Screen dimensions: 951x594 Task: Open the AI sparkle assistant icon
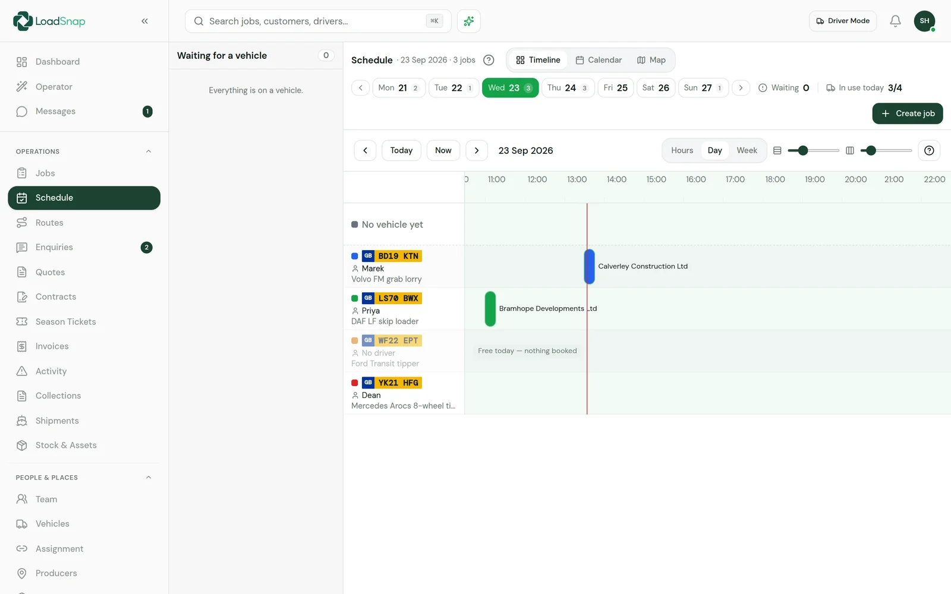[x=468, y=21]
